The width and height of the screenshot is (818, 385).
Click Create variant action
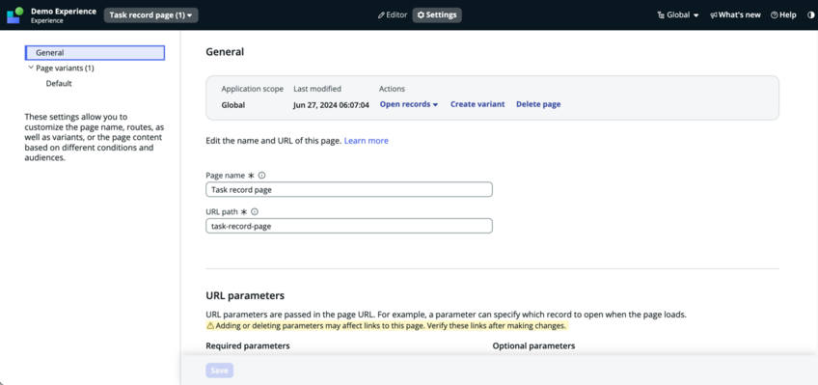click(x=477, y=104)
